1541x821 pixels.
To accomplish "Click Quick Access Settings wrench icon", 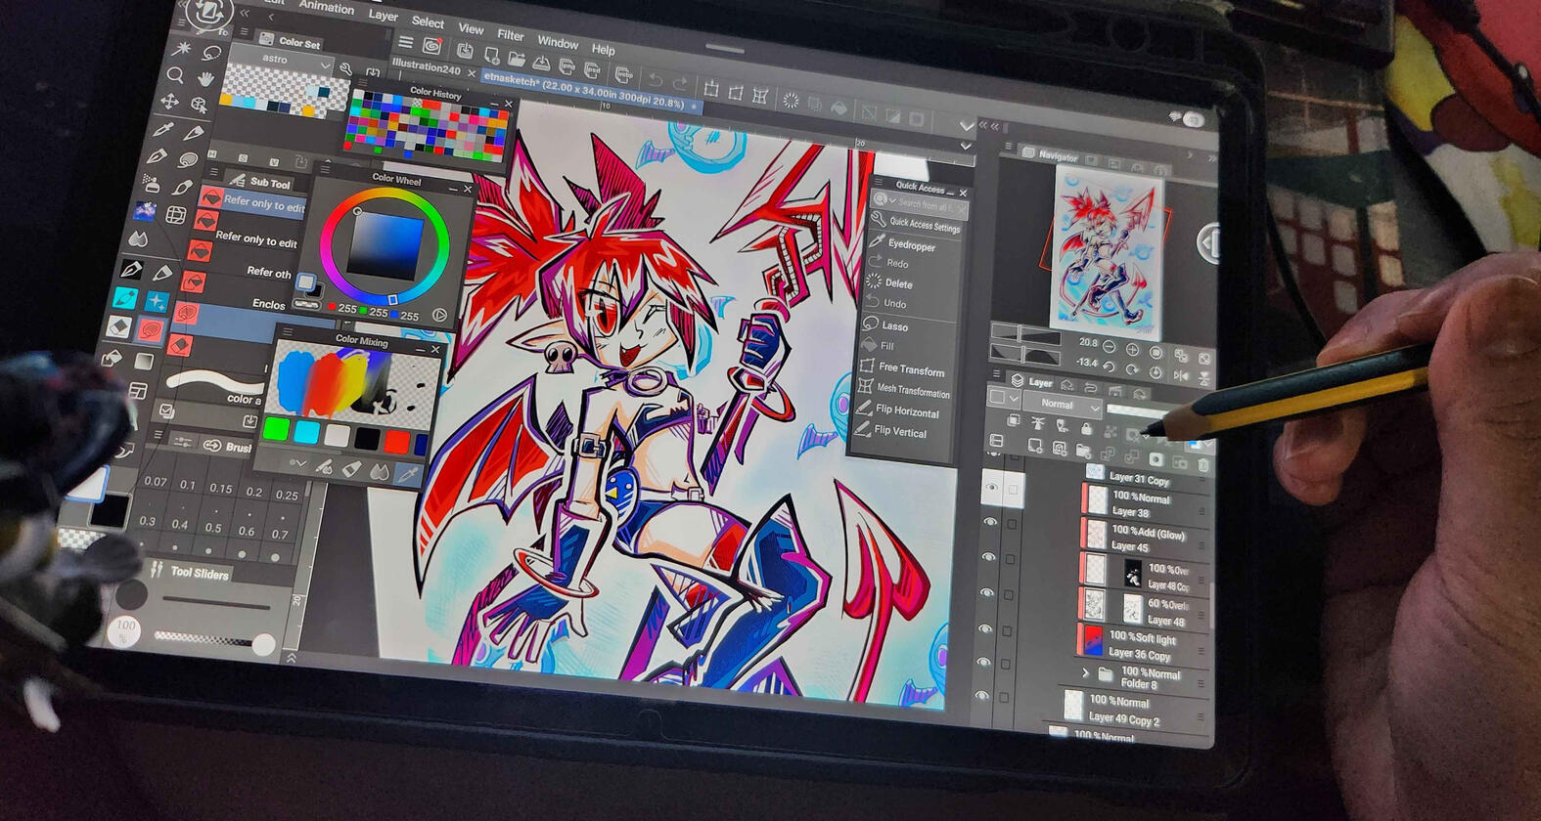I will coord(879,222).
